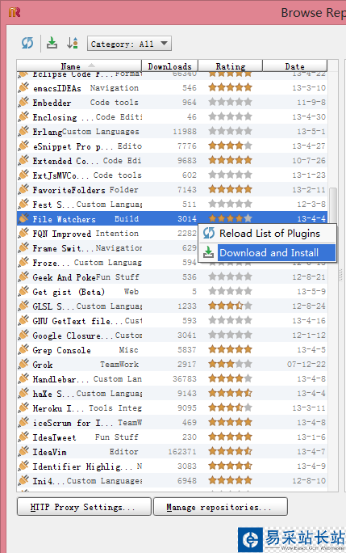Select the Get gist (Beta) plugin name
346x553 pixels.
point(69,292)
